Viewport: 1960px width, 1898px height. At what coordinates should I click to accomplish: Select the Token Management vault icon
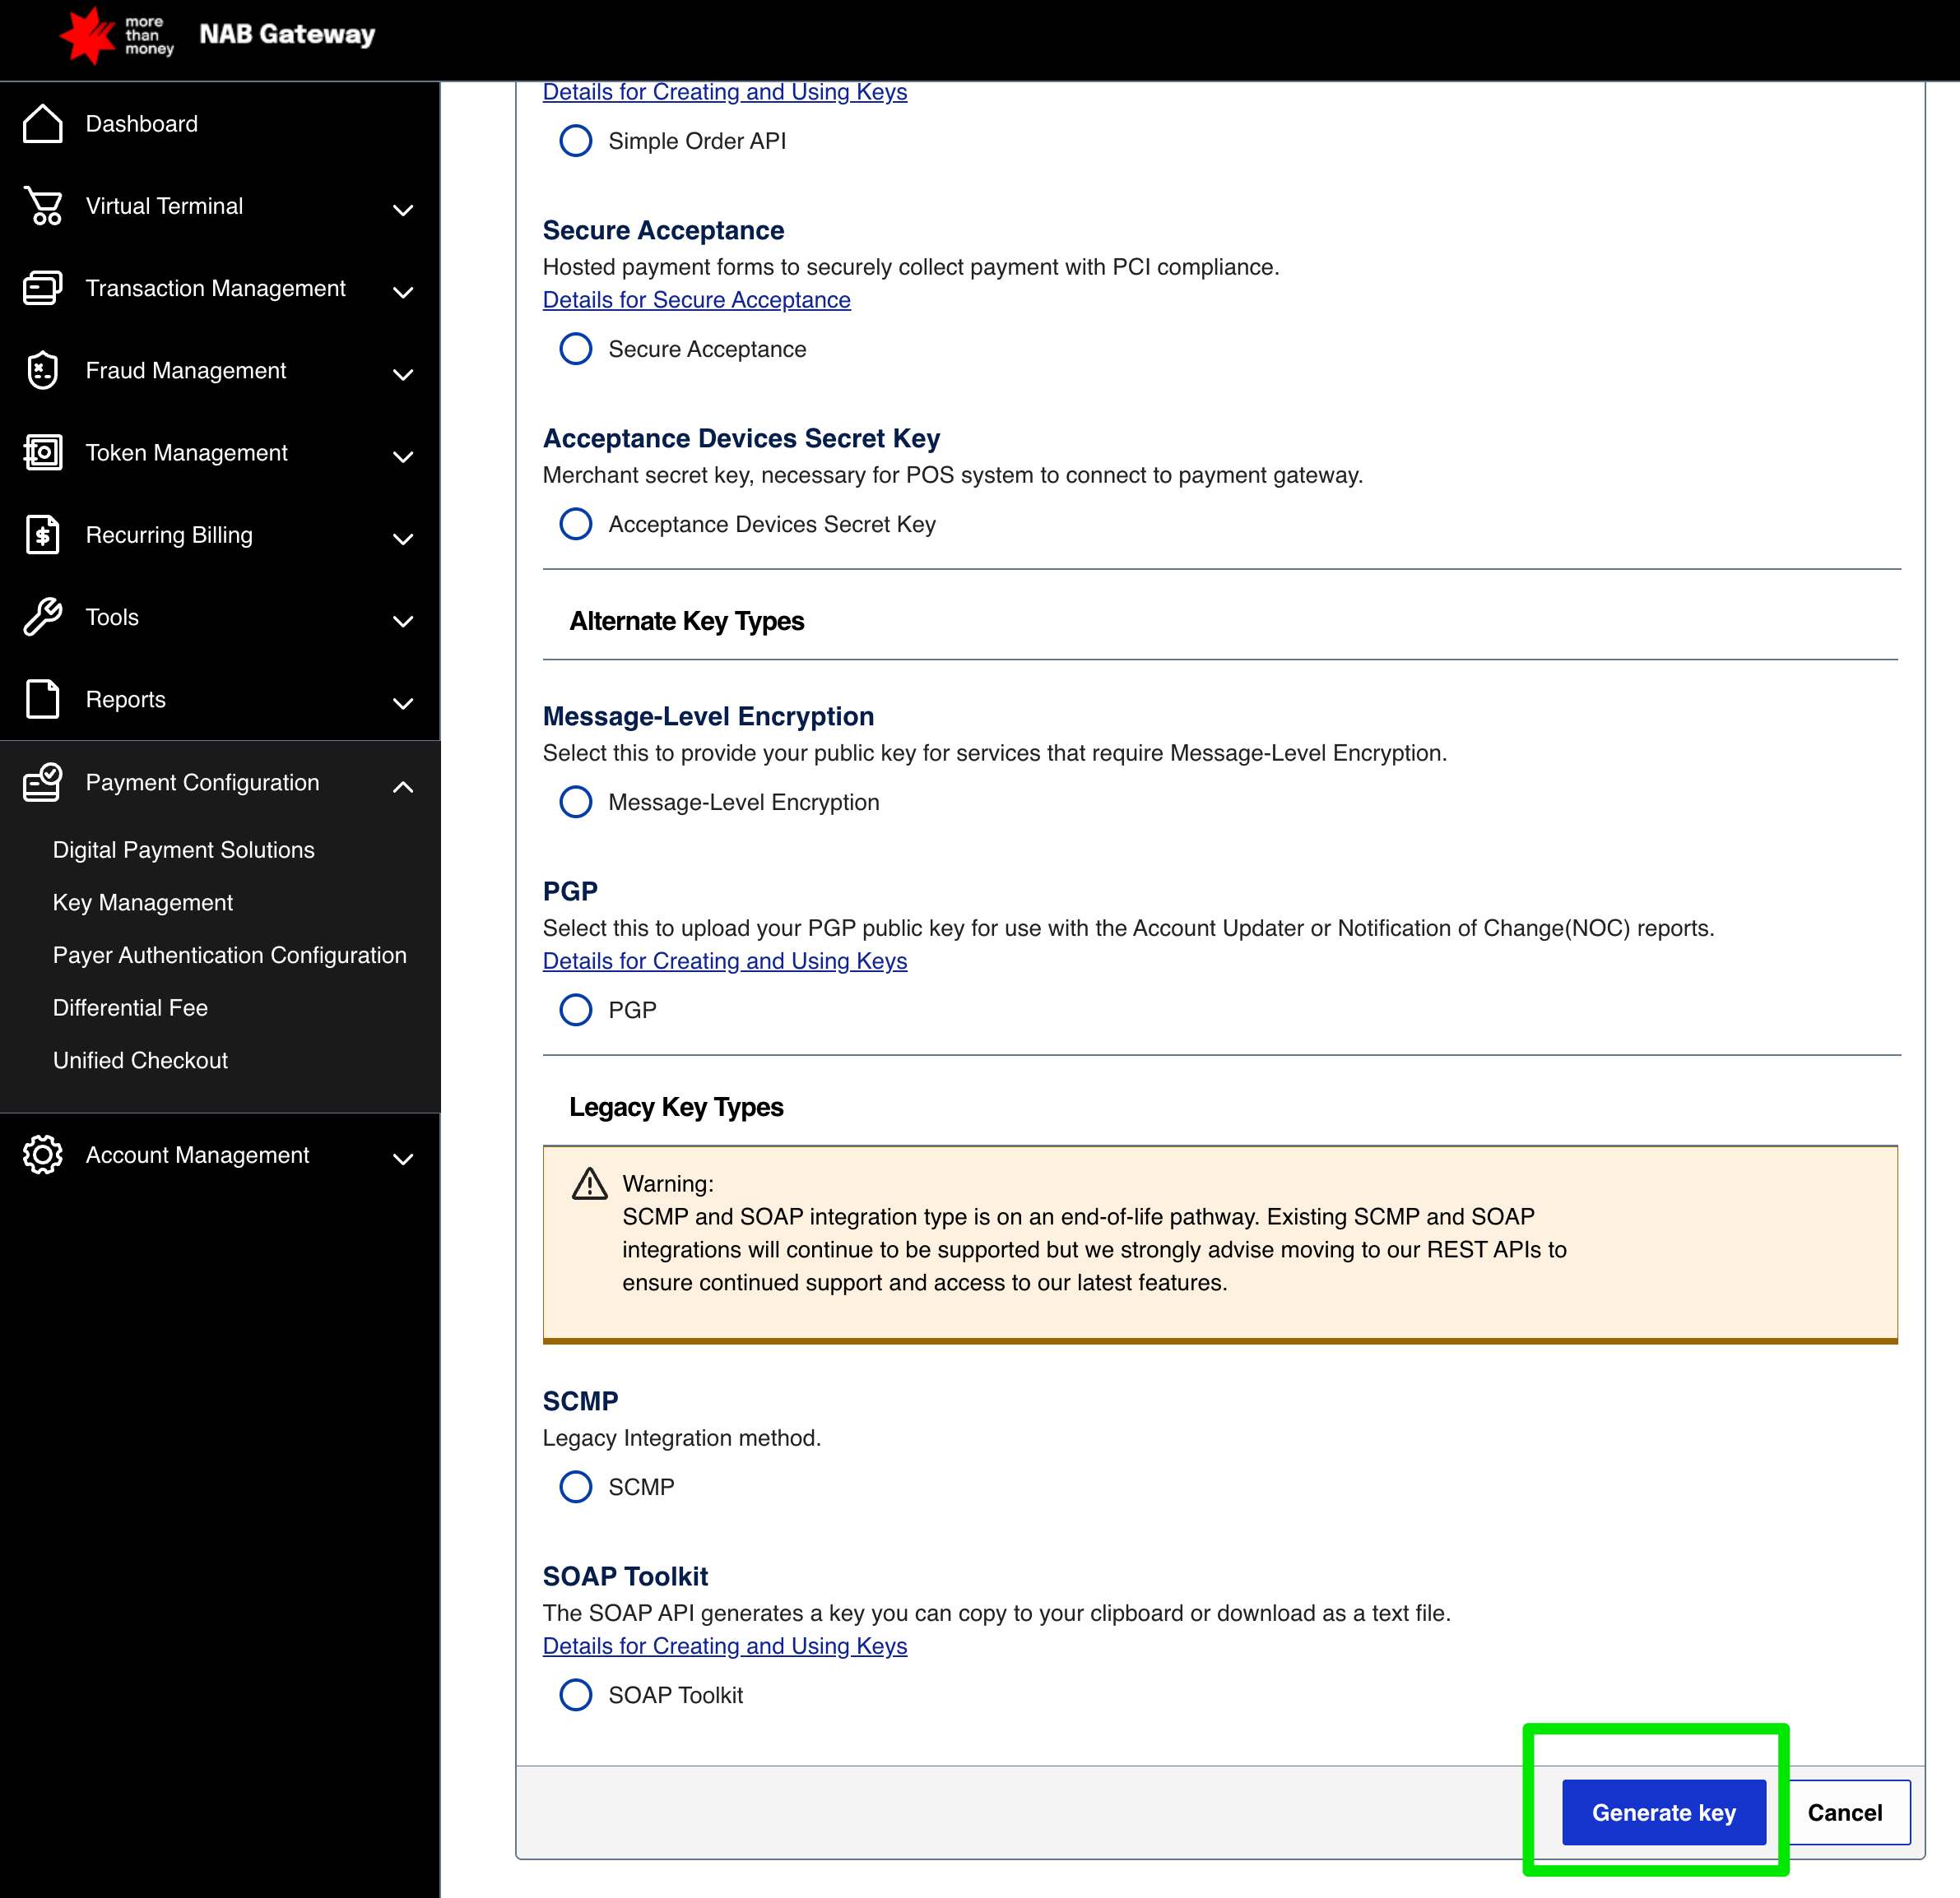42,451
